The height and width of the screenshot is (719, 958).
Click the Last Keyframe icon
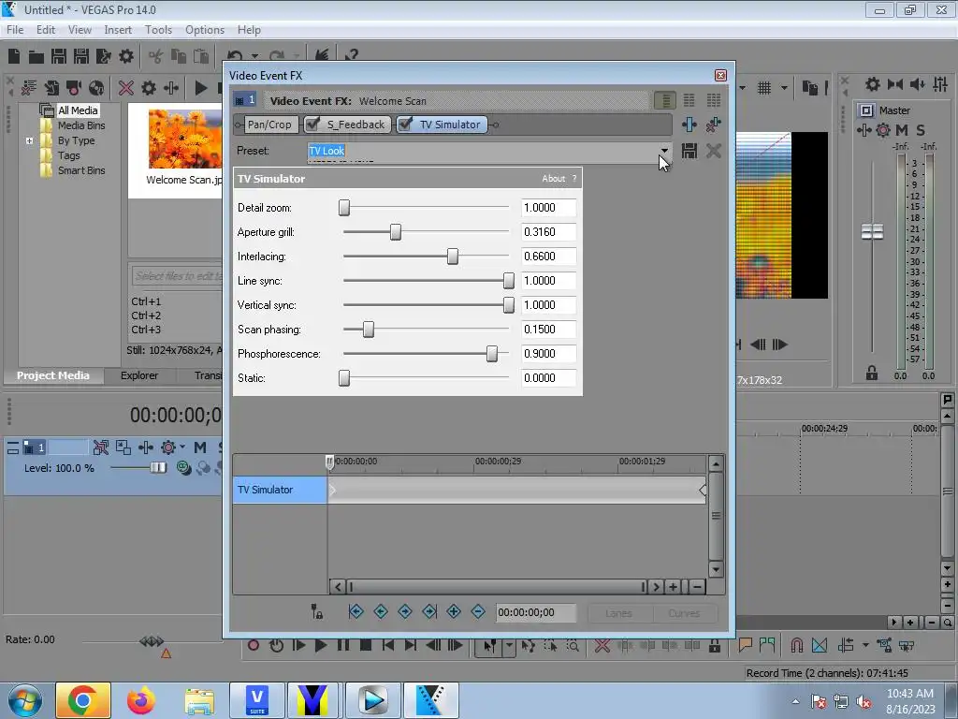point(429,611)
